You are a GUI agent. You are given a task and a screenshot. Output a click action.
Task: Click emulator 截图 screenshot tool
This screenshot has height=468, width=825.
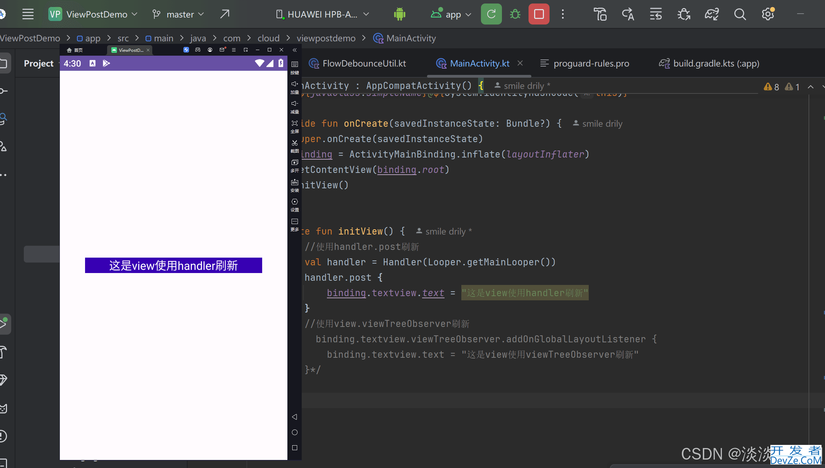tap(295, 146)
